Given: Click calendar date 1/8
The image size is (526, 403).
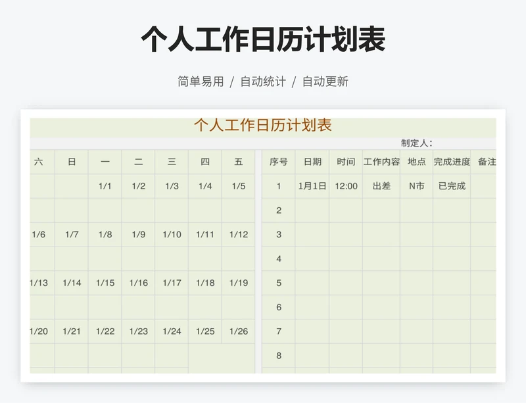Looking at the screenshot, I should tap(105, 234).
